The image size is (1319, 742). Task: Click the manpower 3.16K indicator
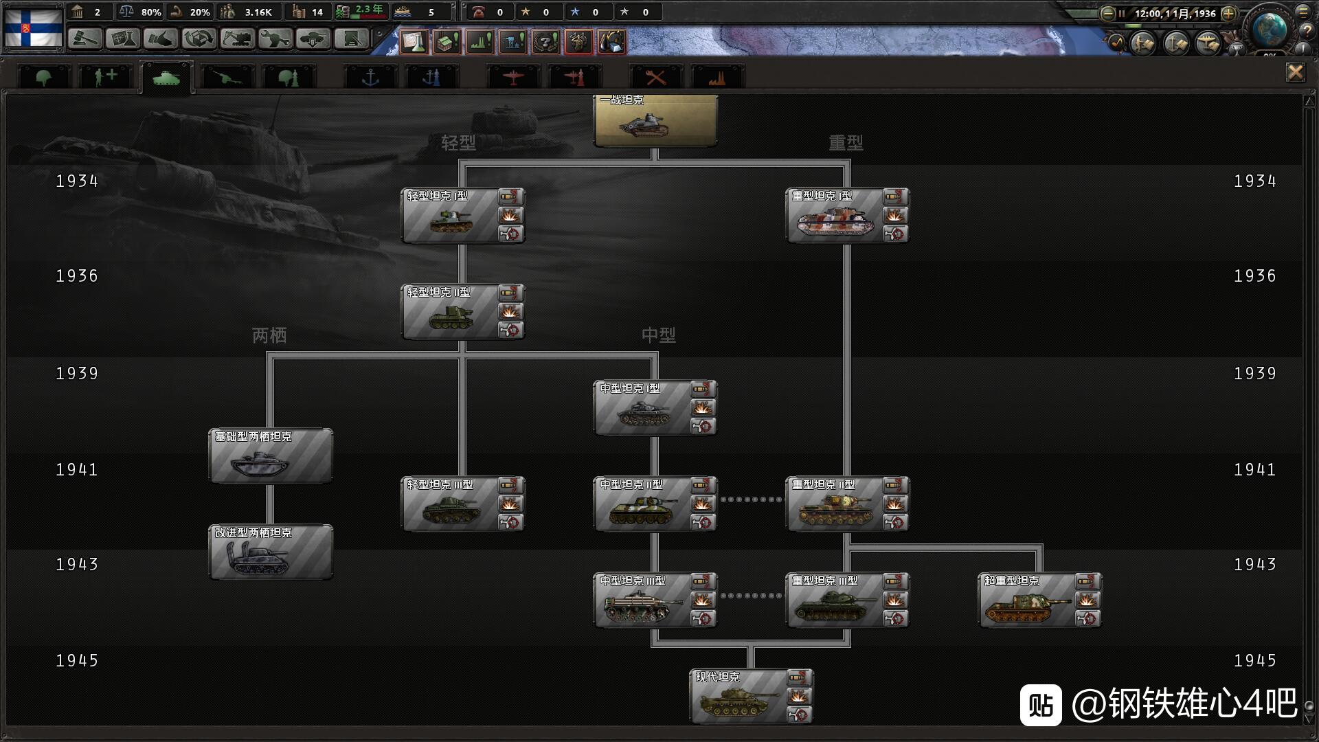(x=248, y=12)
